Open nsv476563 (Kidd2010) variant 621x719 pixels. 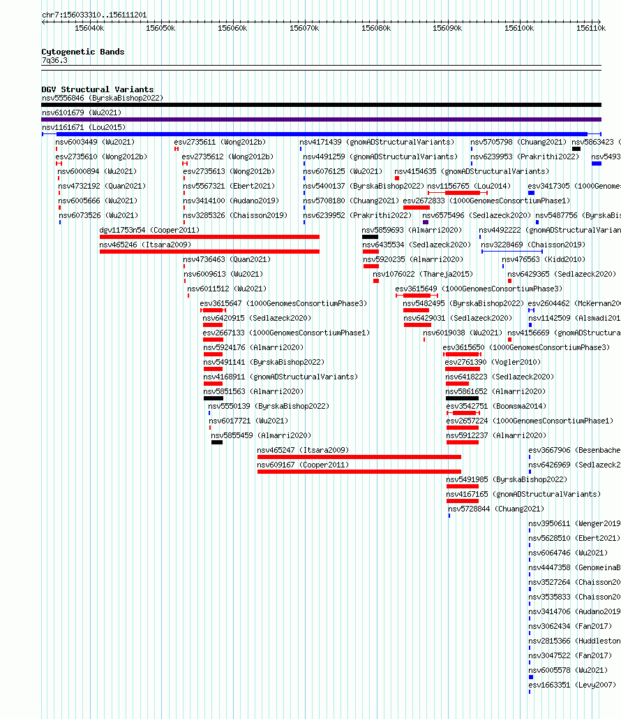(544, 259)
